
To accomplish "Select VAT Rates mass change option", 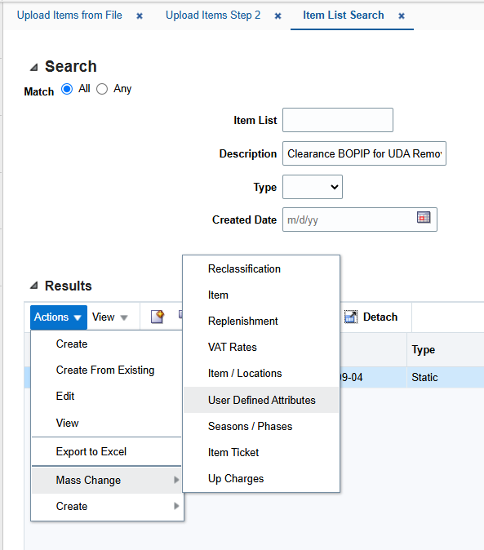I will 261,348.
